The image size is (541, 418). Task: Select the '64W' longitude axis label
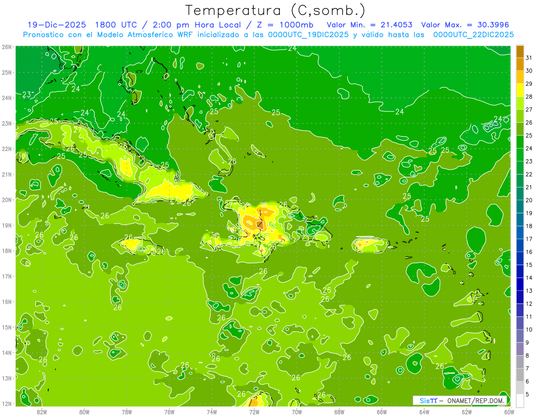424,411
